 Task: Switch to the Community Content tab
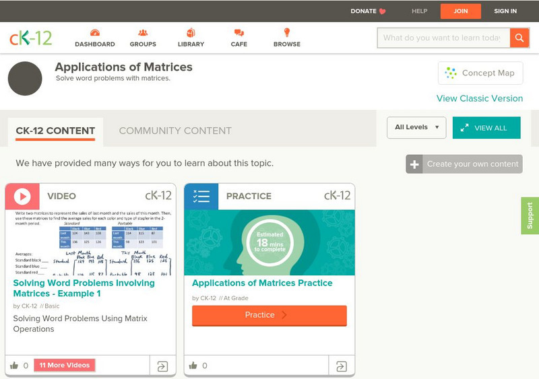pos(175,131)
